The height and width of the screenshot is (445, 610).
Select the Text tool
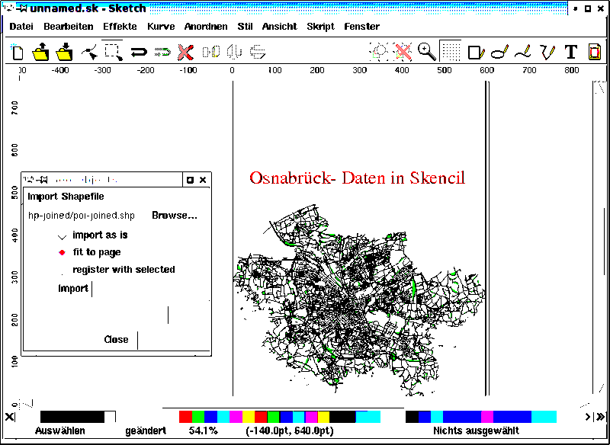[x=570, y=52]
